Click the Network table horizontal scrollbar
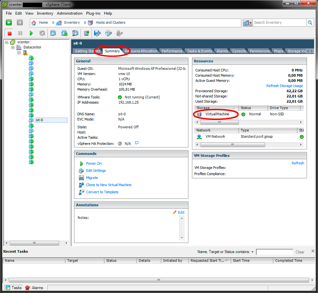The width and height of the screenshot is (318, 293). click(249, 145)
